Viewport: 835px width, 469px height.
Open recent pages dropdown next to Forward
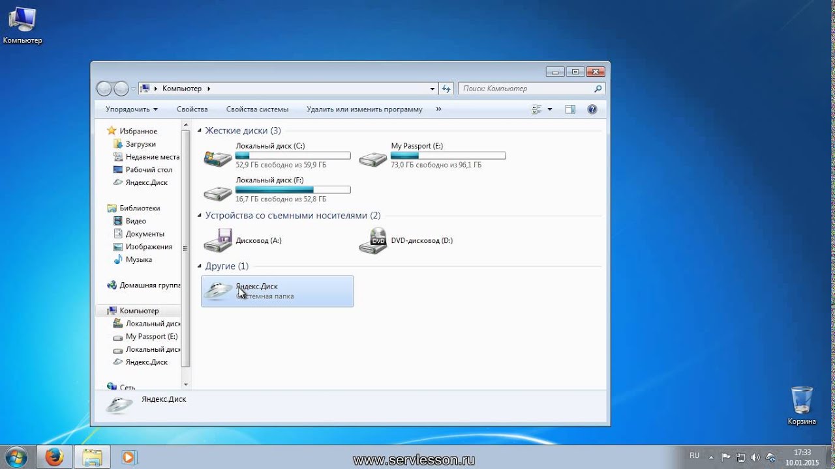click(x=133, y=89)
